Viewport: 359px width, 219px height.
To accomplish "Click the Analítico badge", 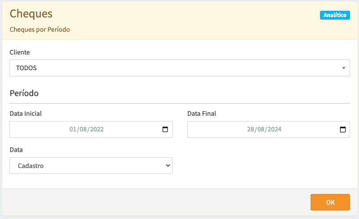I will [335, 15].
